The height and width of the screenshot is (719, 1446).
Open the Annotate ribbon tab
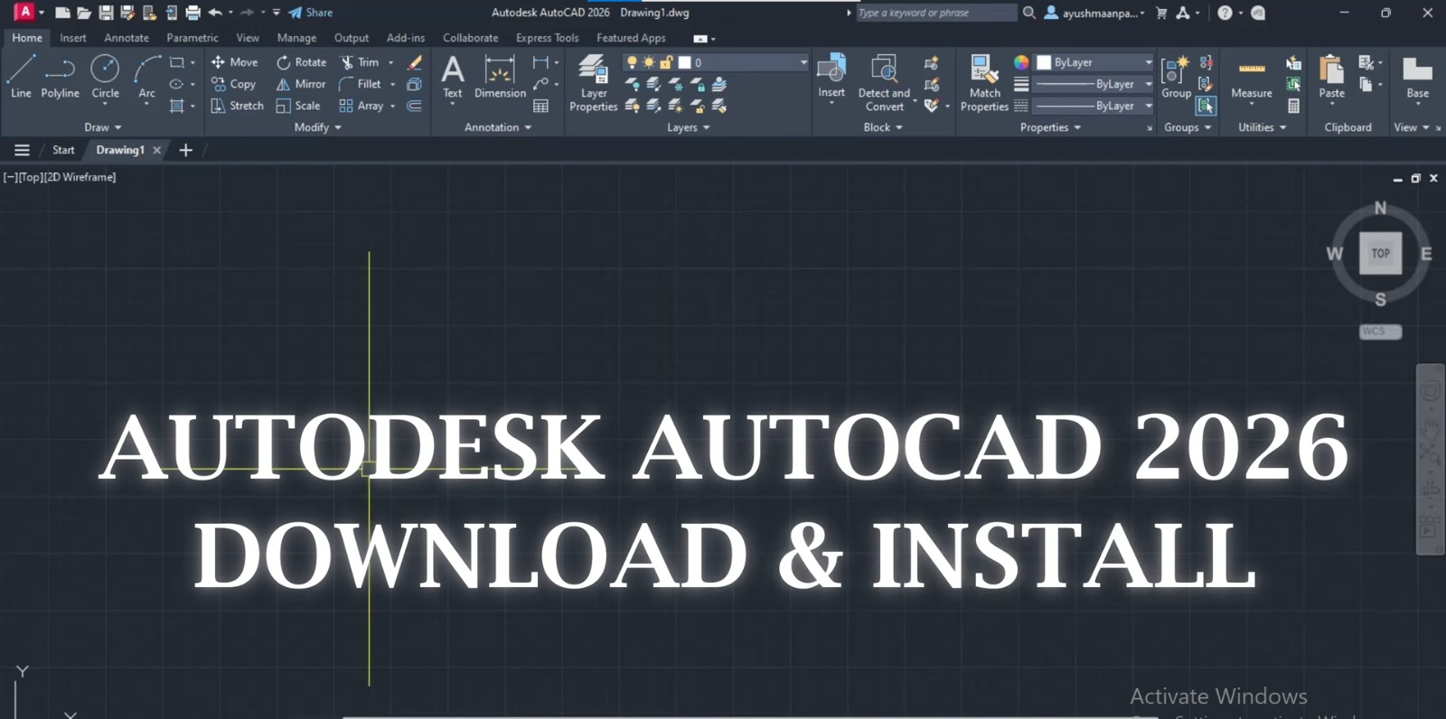(127, 38)
